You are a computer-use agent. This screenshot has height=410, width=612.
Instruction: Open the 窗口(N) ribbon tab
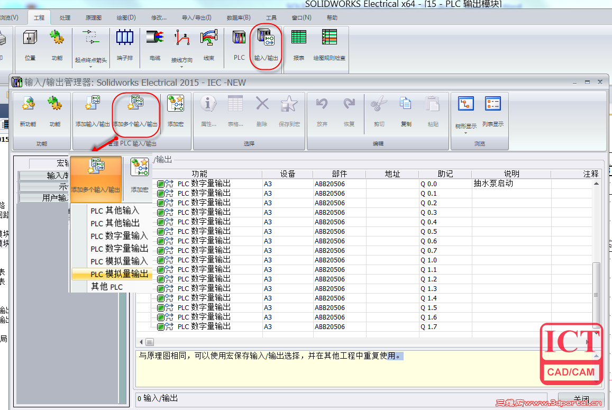click(x=302, y=17)
